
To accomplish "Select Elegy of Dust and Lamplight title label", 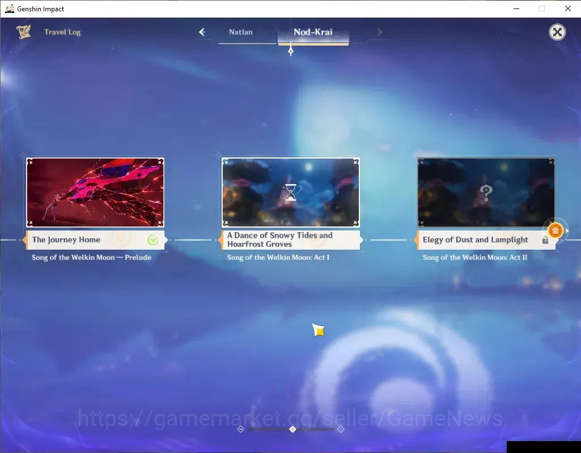I will (x=476, y=240).
